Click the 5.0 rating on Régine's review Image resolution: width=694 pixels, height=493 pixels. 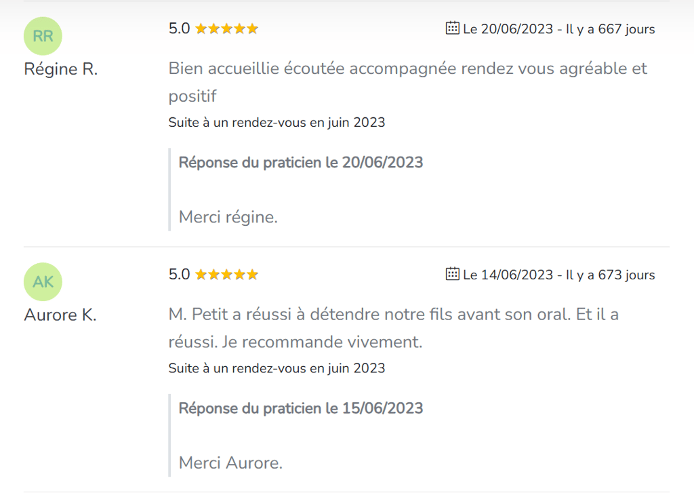(x=180, y=28)
